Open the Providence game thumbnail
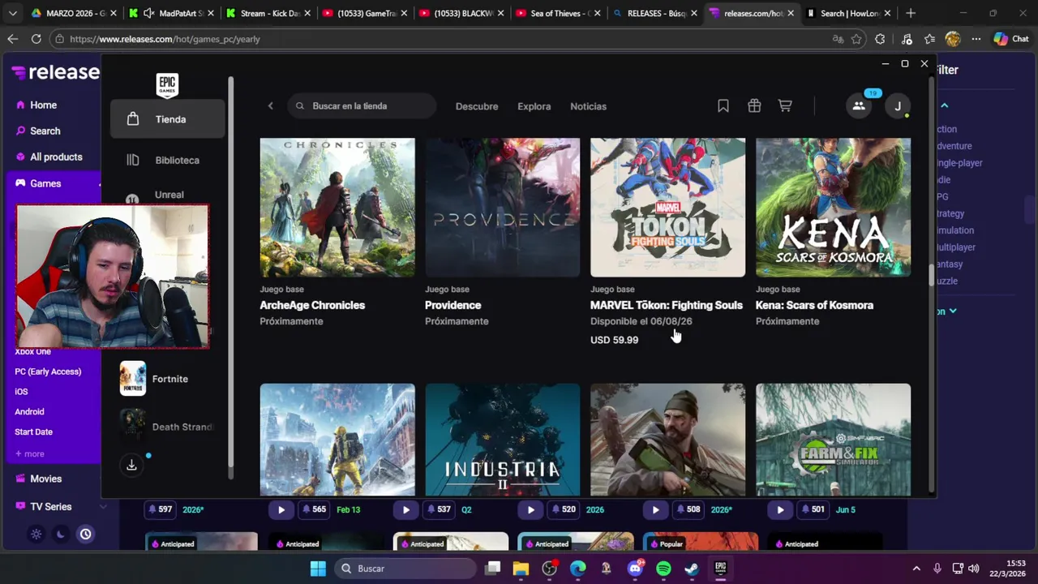This screenshot has height=584, width=1038. (x=502, y=208)
